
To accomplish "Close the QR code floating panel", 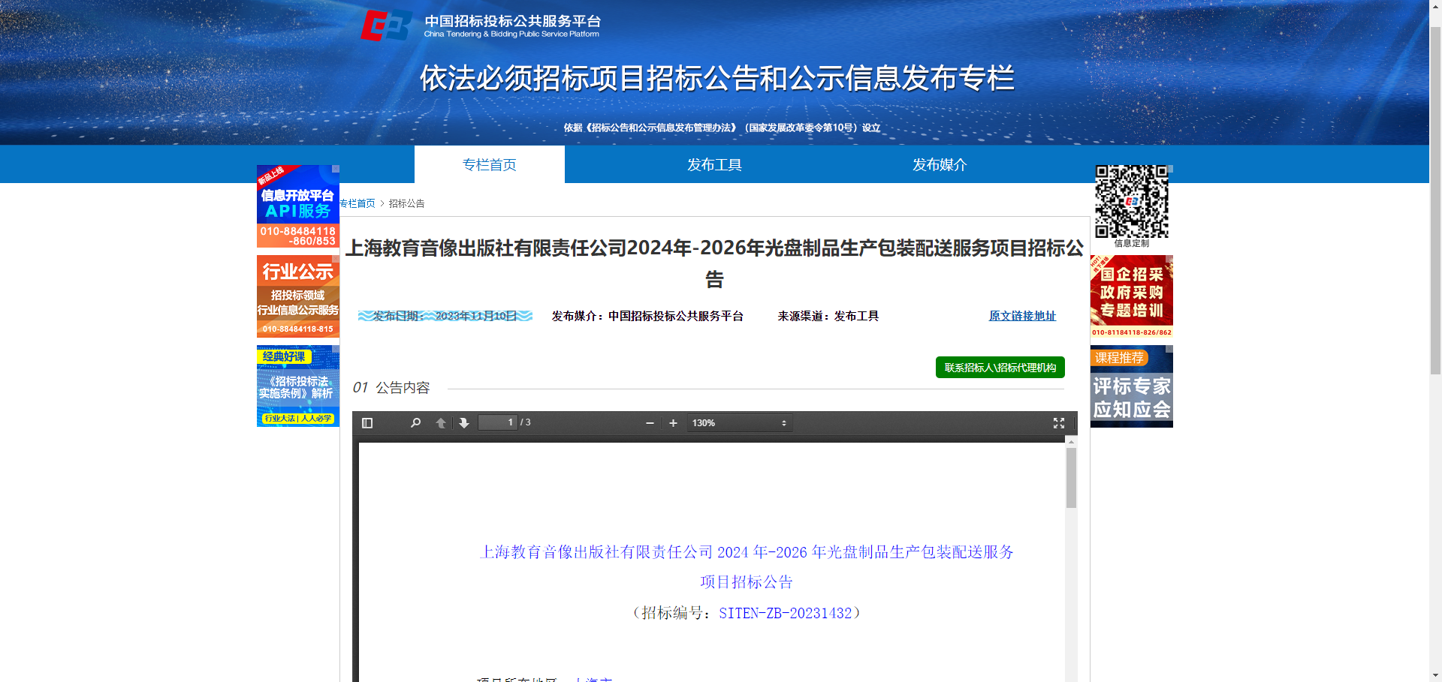I will (1169, 169).
